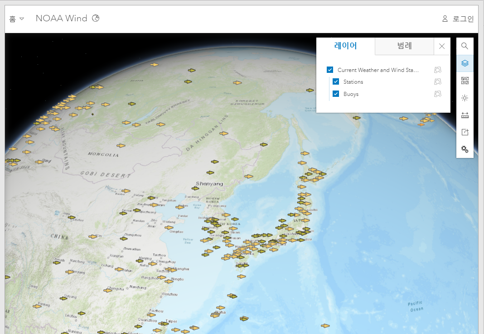484x334 pixels.
Task: Click the user profile icon
Action: pyautogui.click(x=445, y=19)
